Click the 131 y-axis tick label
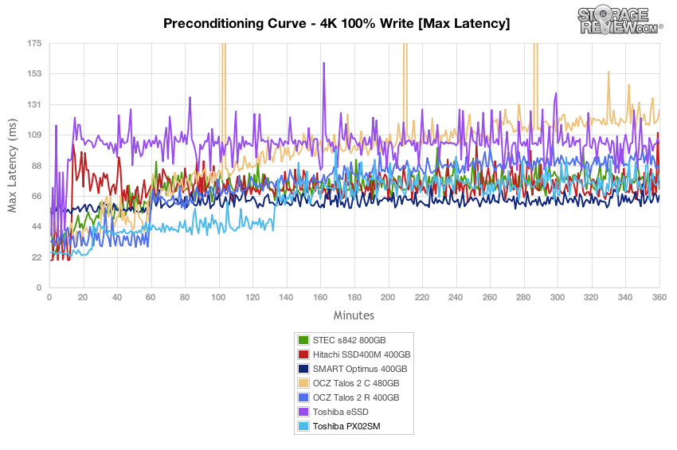Screen dimensions: 677x450 (x=34, y=104)
